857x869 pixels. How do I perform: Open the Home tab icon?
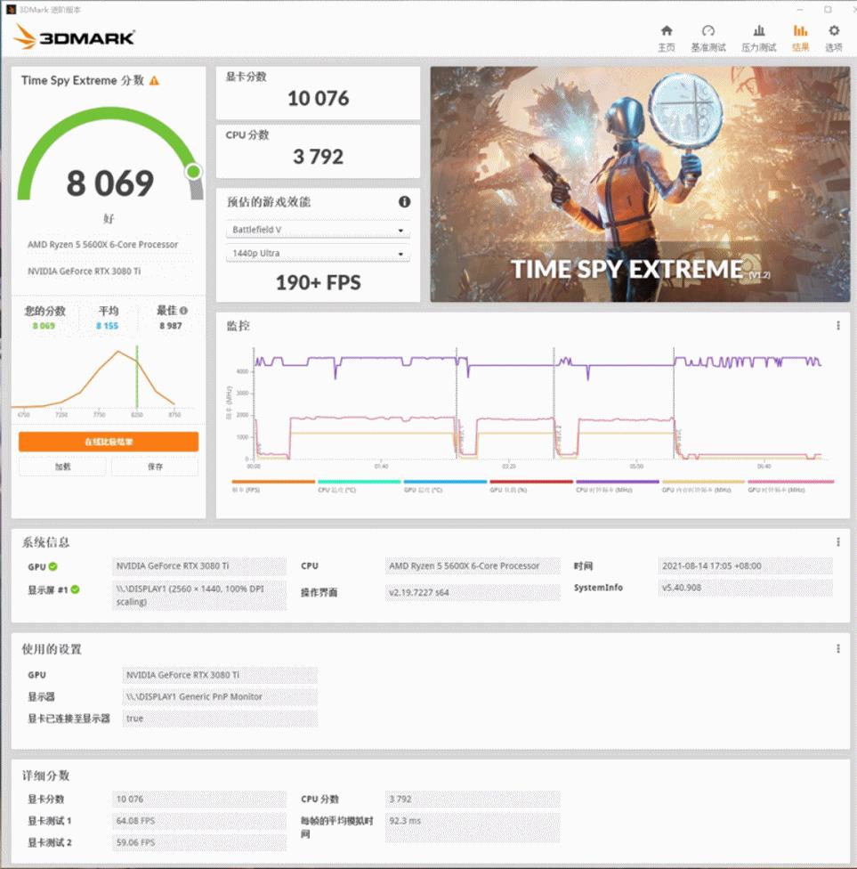click(667, 30)
